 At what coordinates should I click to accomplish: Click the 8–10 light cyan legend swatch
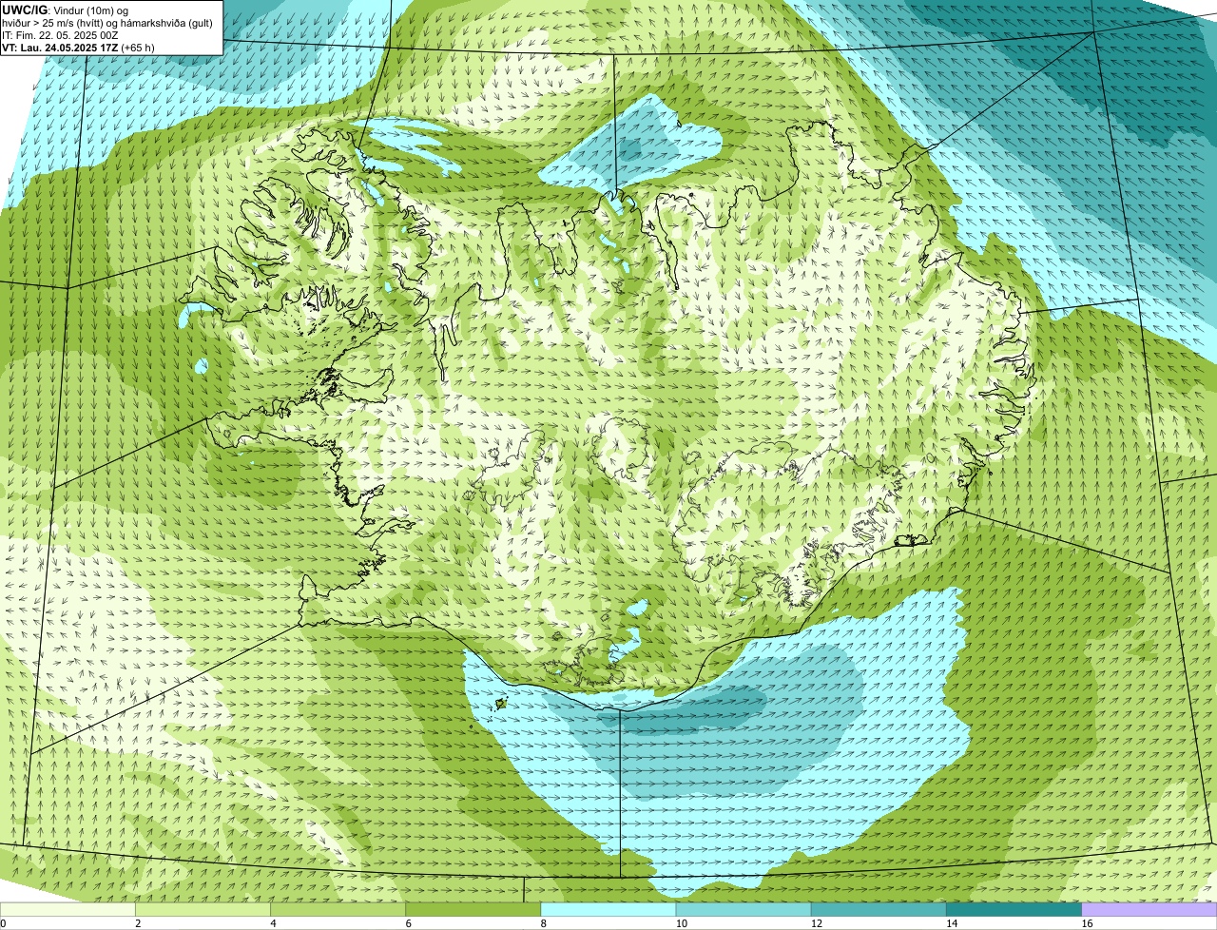coord(608,909)
